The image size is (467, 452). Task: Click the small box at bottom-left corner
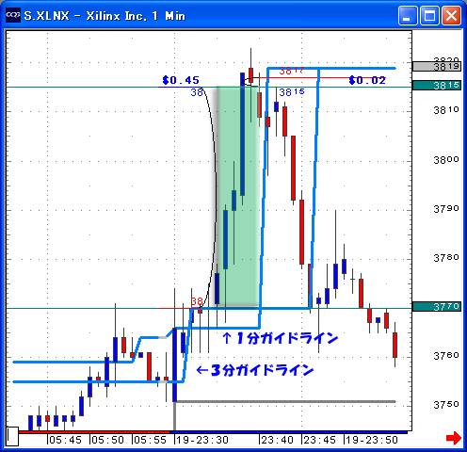coord(12,436)
